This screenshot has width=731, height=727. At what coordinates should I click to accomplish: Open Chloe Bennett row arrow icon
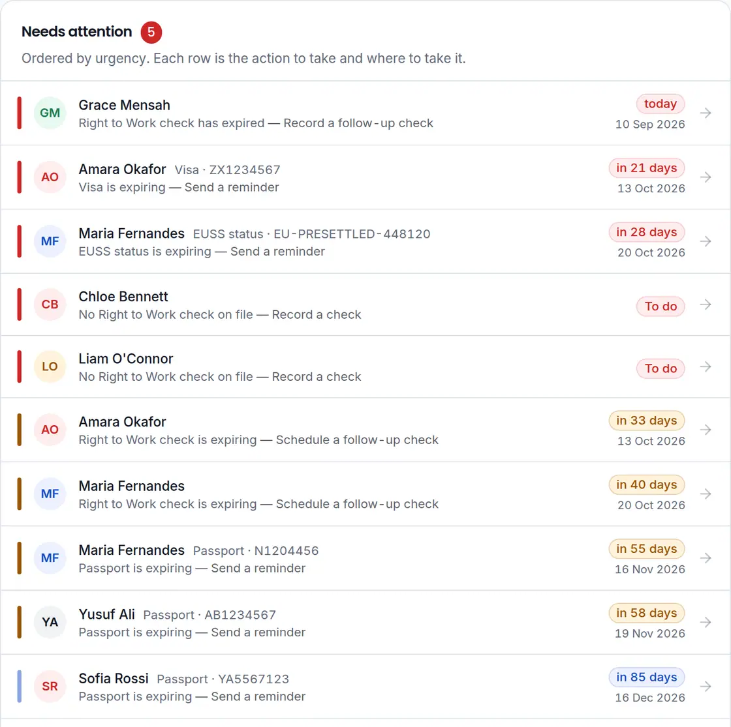click(x=706, y=304)
